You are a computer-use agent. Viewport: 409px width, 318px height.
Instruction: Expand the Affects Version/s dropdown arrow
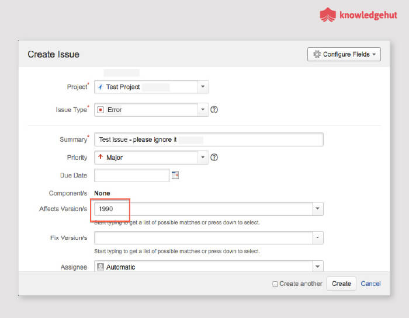pyautogui.click(x=318, y=209)
